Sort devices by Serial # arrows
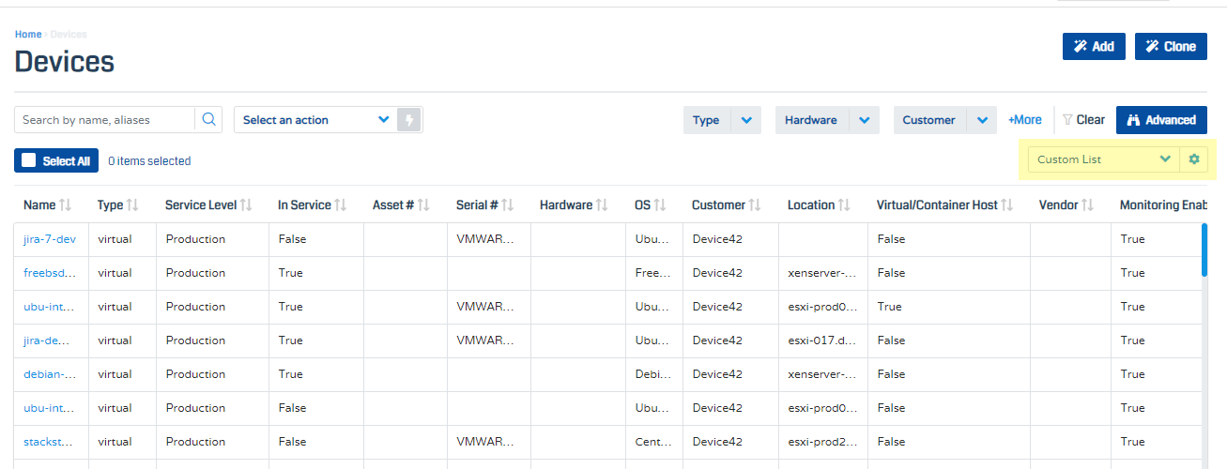Screen dimensions: 1227x469 click(509, 205)
